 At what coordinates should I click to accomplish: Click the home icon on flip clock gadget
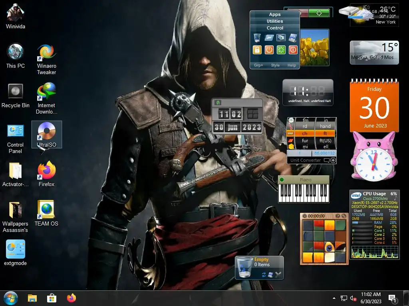pos(218,102)
